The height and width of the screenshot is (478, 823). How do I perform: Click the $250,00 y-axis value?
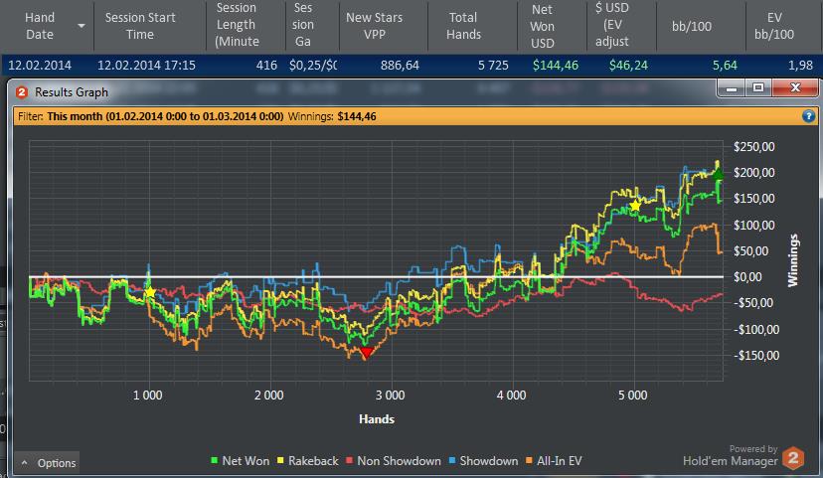click(x=753, y=146)
